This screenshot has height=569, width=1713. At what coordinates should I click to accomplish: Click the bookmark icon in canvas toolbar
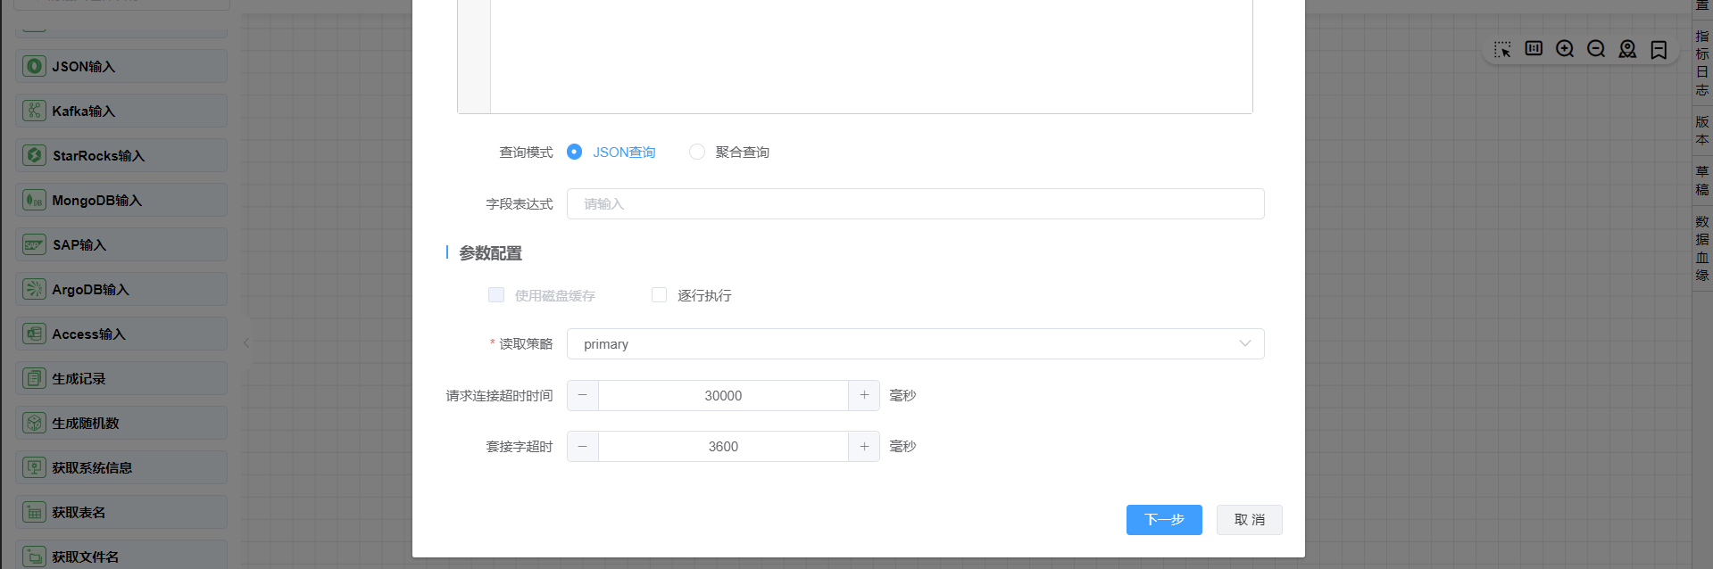(x=1659, y=49)
